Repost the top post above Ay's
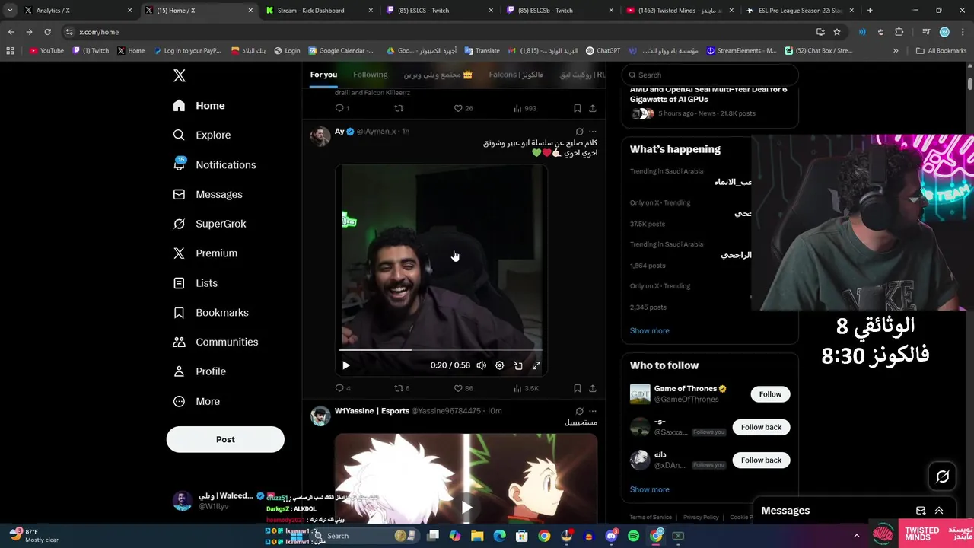The width and height of the screenshot is (974, 548). pos(399,108)
